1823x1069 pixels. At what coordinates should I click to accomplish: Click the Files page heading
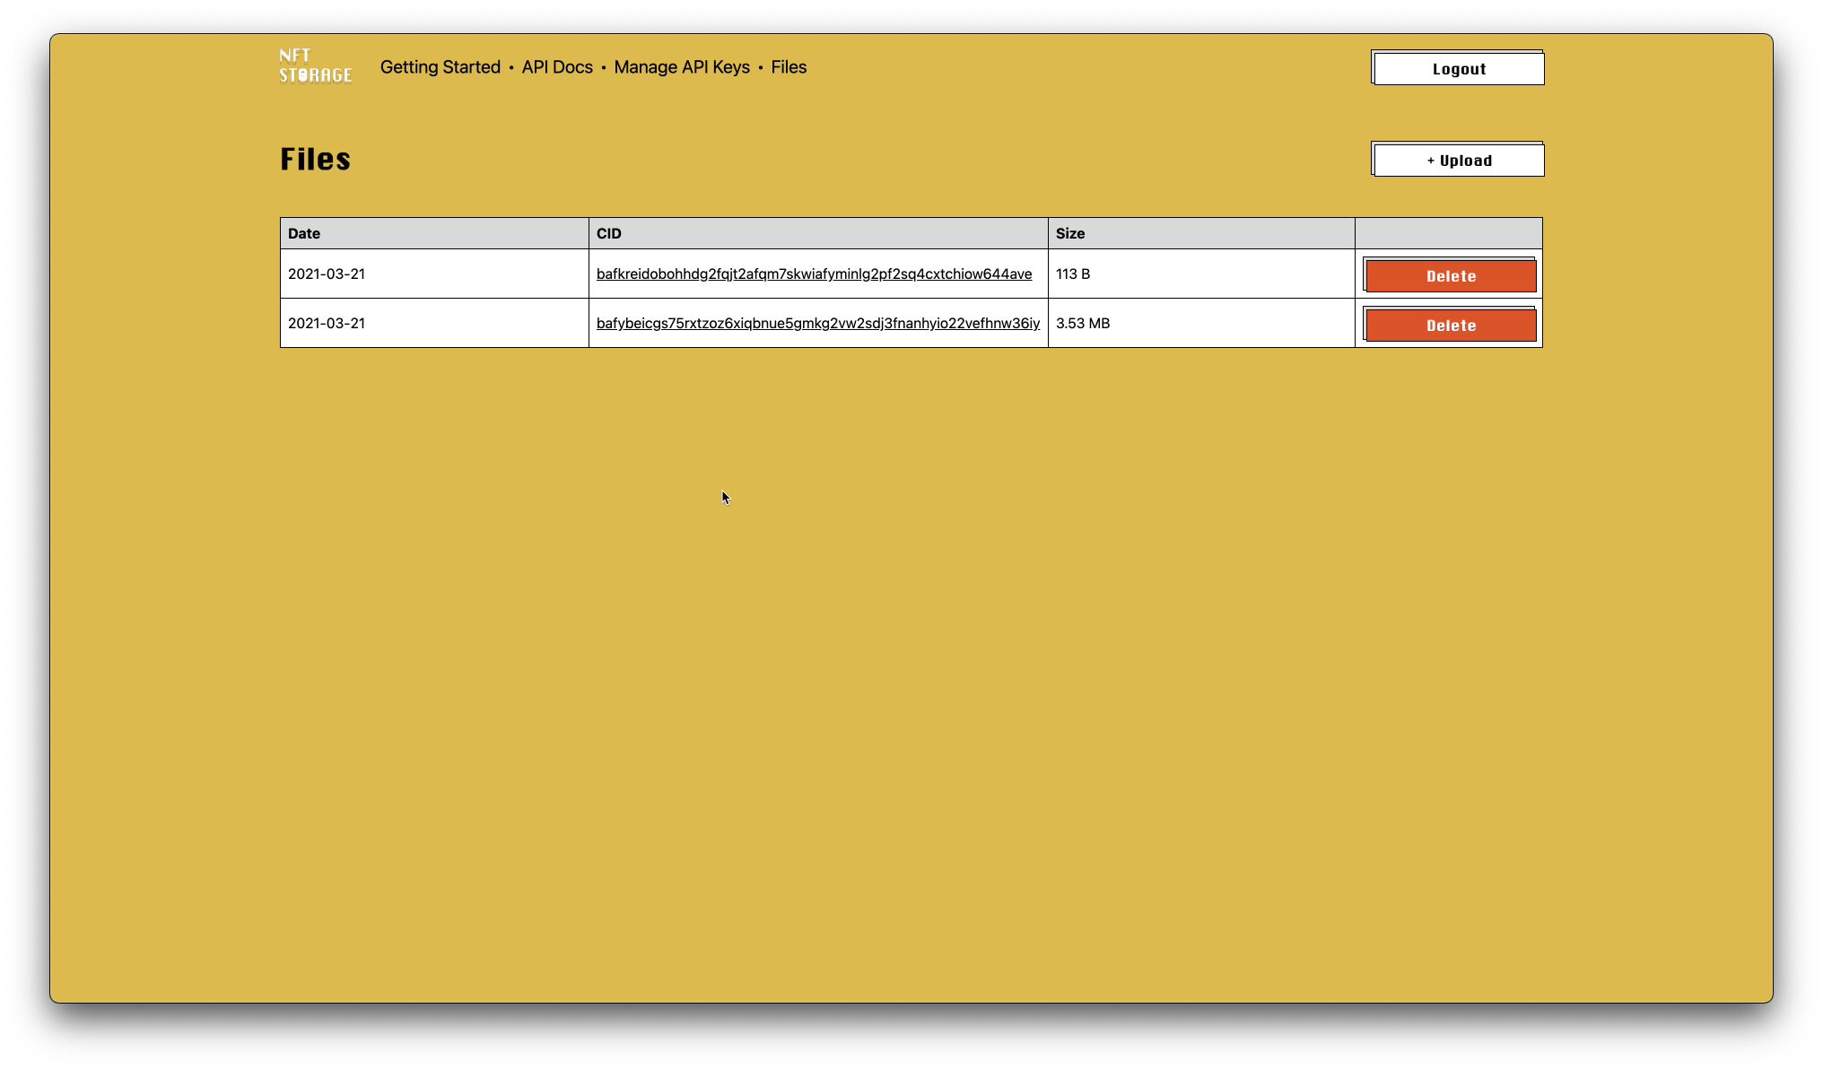[315, 160]
